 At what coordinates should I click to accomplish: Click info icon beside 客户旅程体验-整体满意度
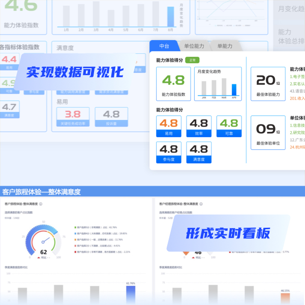coord(41,204)
